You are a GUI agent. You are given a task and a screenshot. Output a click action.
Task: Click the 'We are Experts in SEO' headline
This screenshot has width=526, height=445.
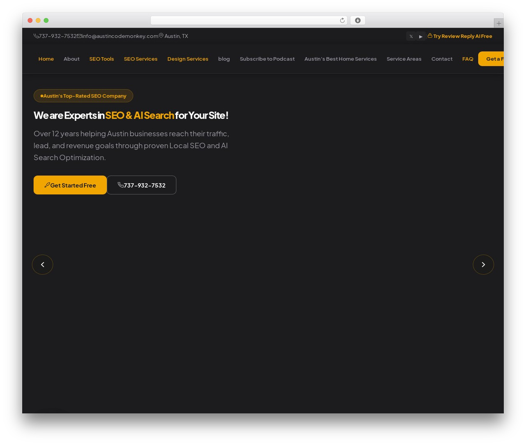coord(131,115)
